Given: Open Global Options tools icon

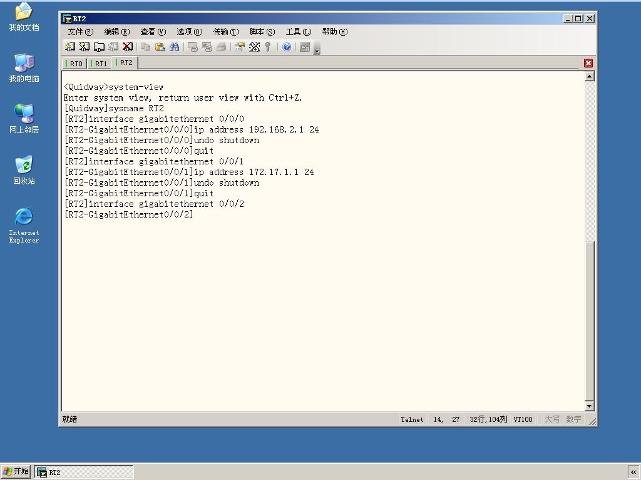Looking at the screenshot, I should 254,47.
